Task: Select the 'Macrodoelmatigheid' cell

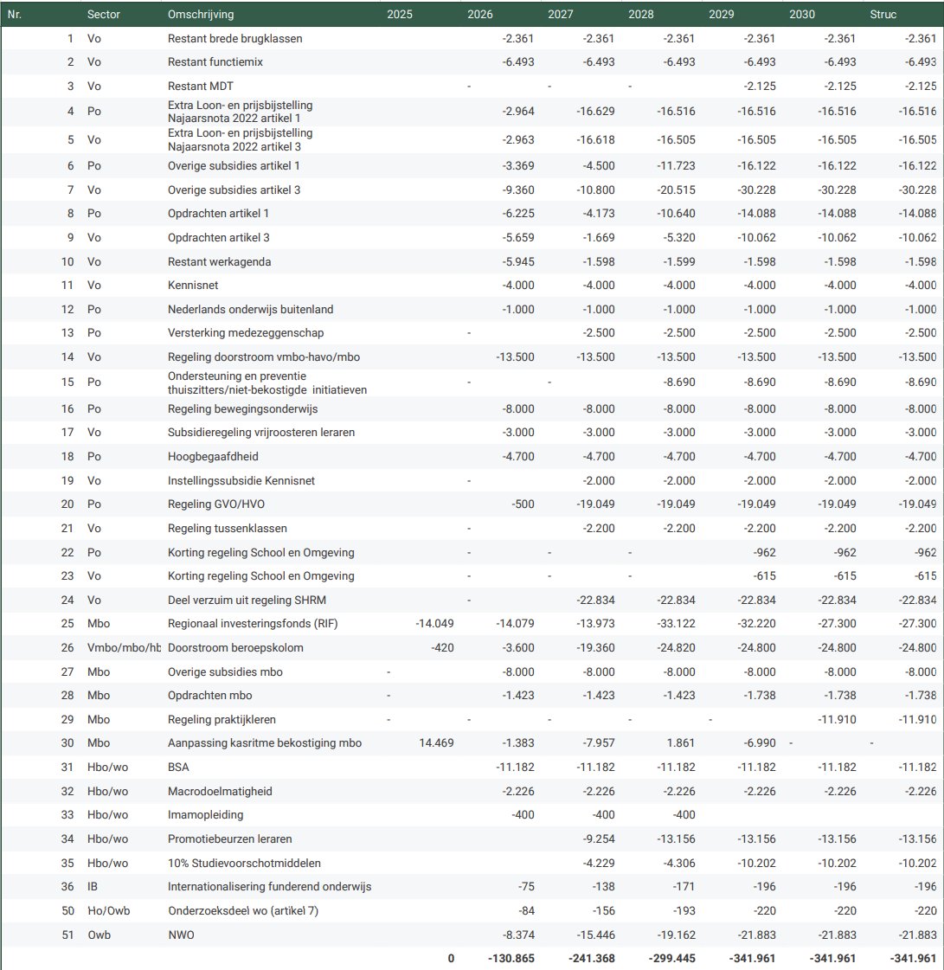Action: 220,791
